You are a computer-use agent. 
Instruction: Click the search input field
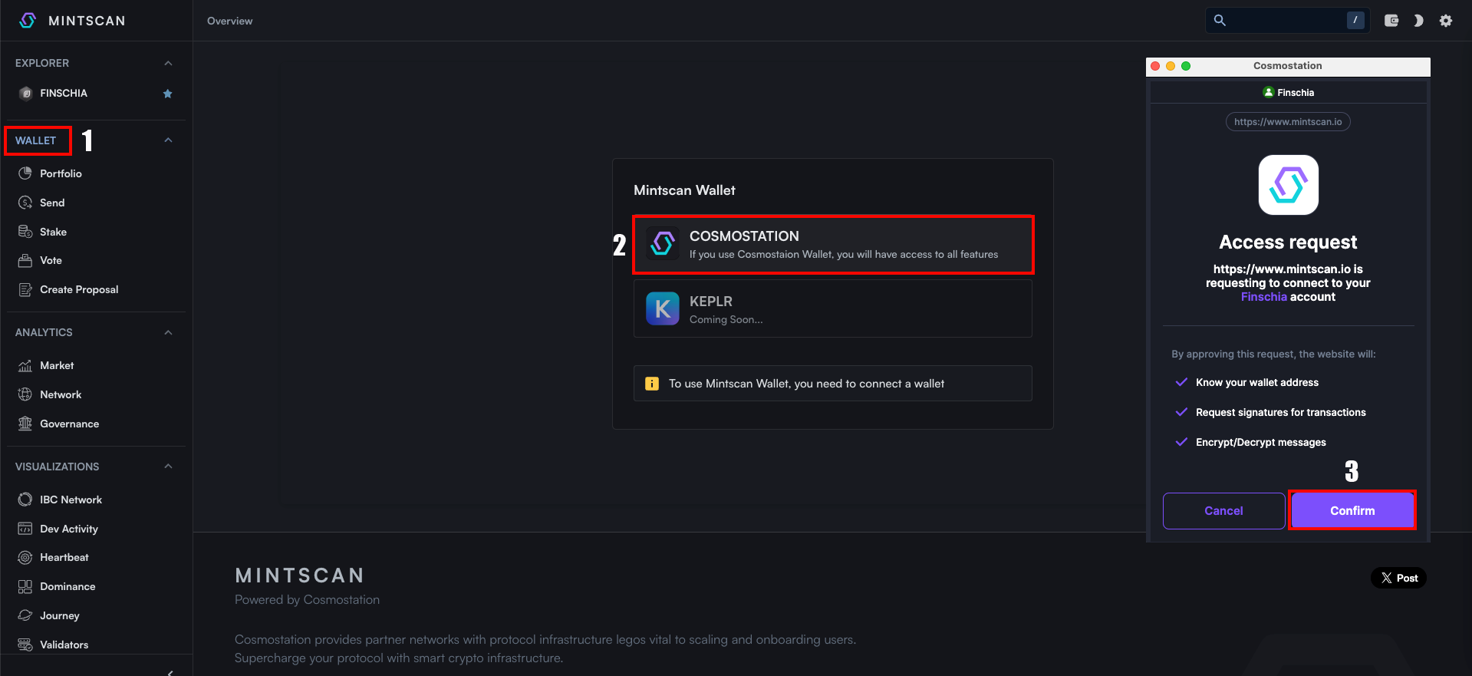[x=1288, y=21]
